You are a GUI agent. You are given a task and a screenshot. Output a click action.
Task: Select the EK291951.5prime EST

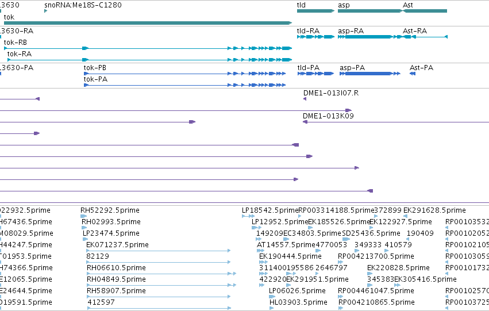288,285
